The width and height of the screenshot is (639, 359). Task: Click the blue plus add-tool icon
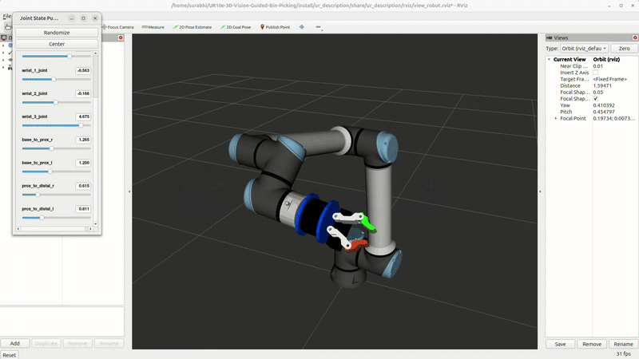[302, 27]
